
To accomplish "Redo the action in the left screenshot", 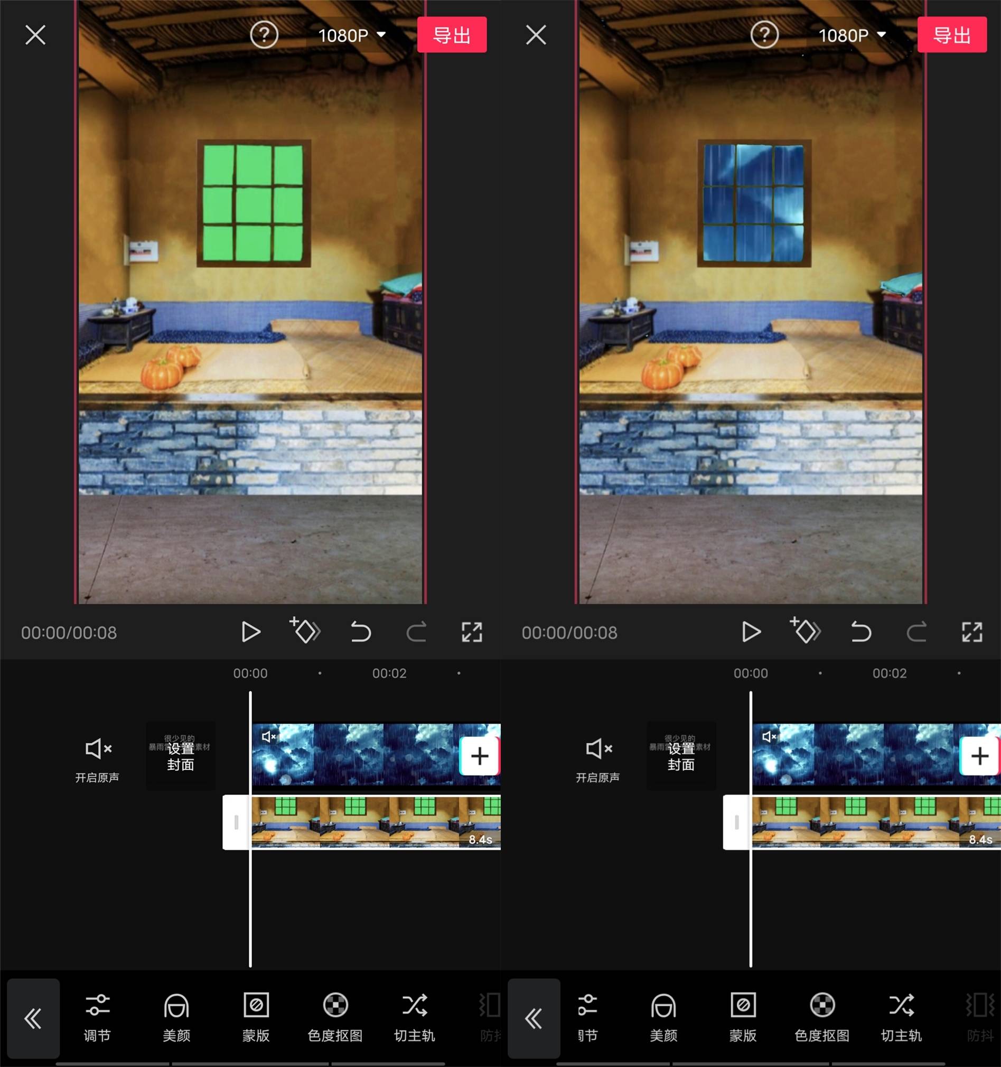I will [416, 632].
